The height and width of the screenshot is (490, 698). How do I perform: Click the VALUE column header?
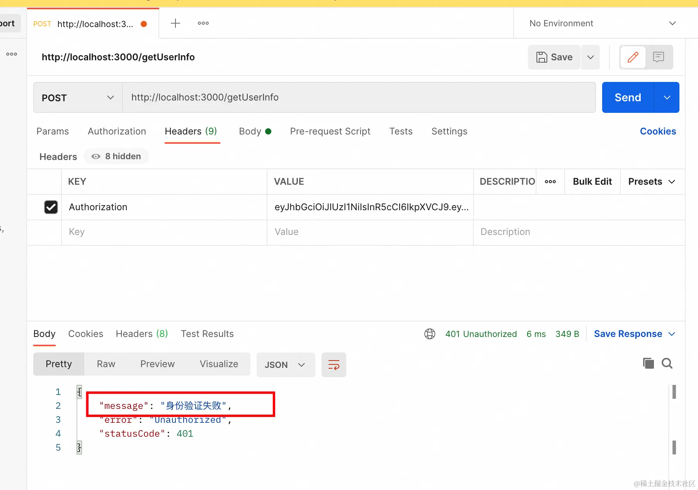(289, 182)
